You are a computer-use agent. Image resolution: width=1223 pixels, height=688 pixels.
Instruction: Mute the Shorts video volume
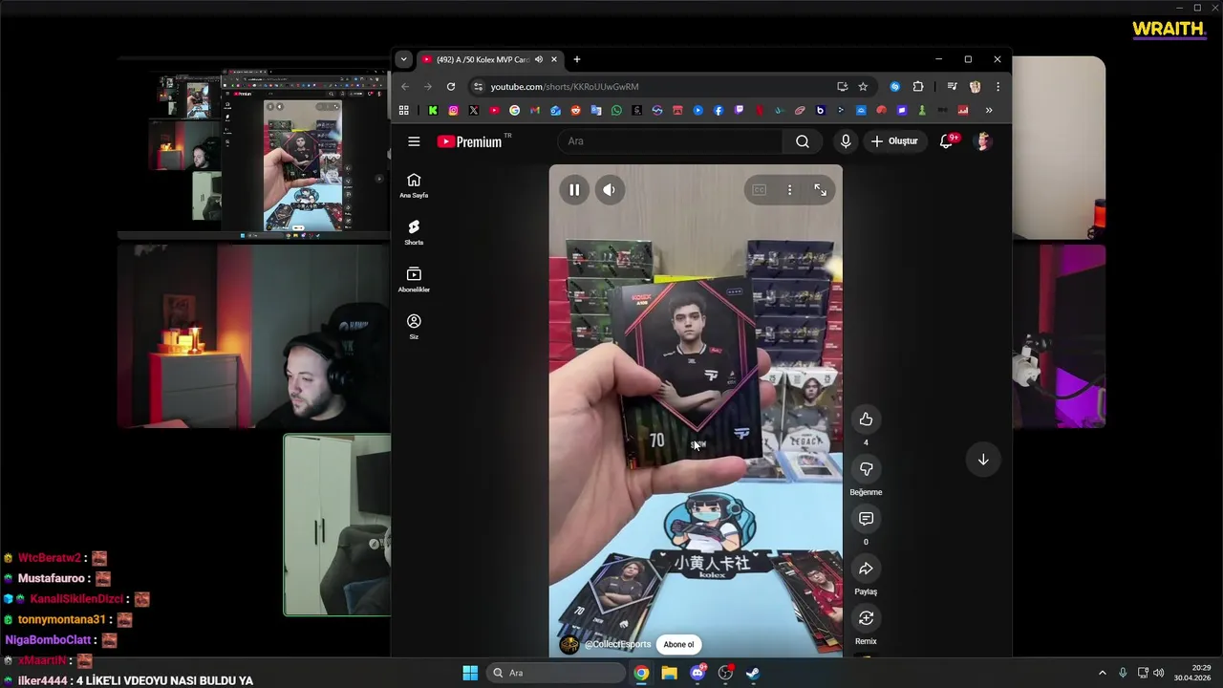pyautogui.click(x=609, y=190)
